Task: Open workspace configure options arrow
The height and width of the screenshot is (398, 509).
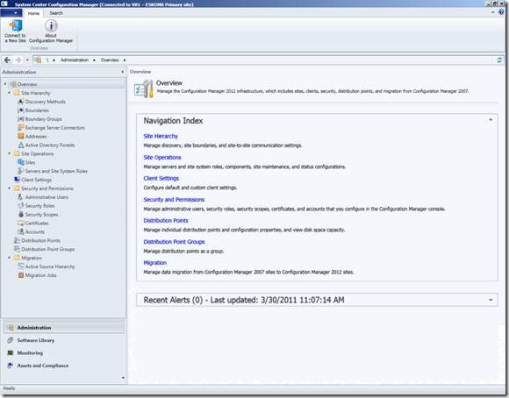Action: [123, 378]
